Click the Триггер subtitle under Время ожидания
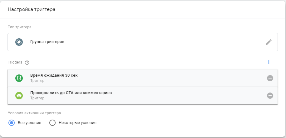This screenshot has width=286, height=138. coord(37,81)
